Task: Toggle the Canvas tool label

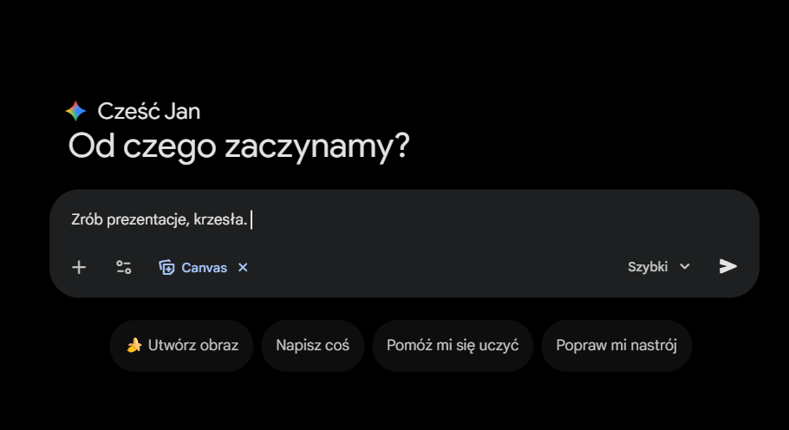Action: point(204,267)
